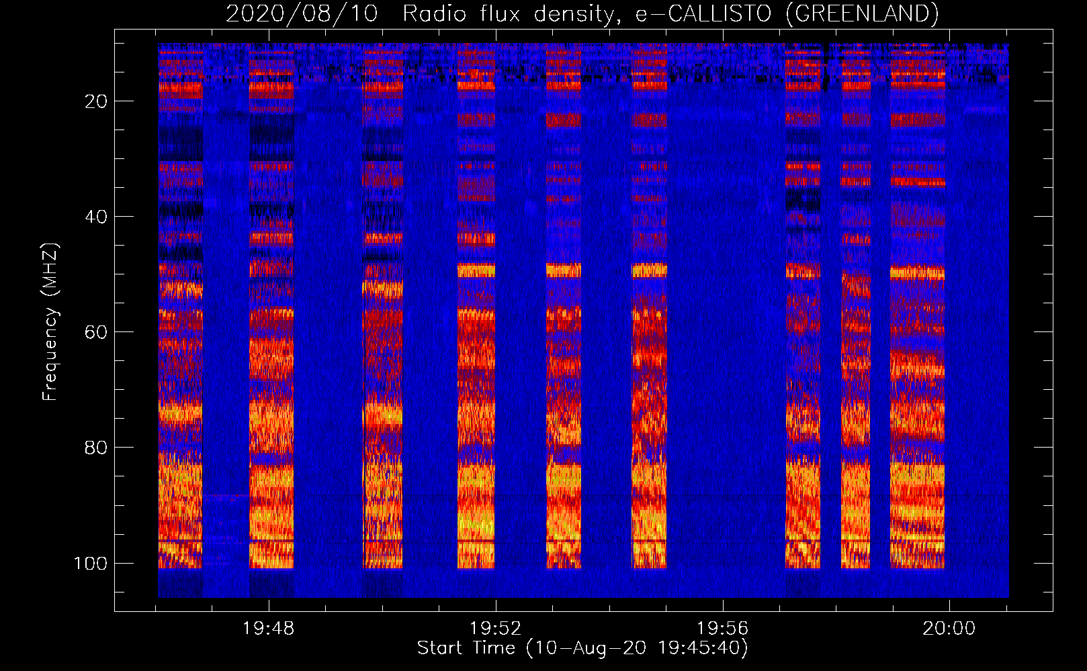Image resolution: width=1087 pixels, height=671 pixels.
Task: Click the 20 frequency tick label
Action: click(96, 101)
